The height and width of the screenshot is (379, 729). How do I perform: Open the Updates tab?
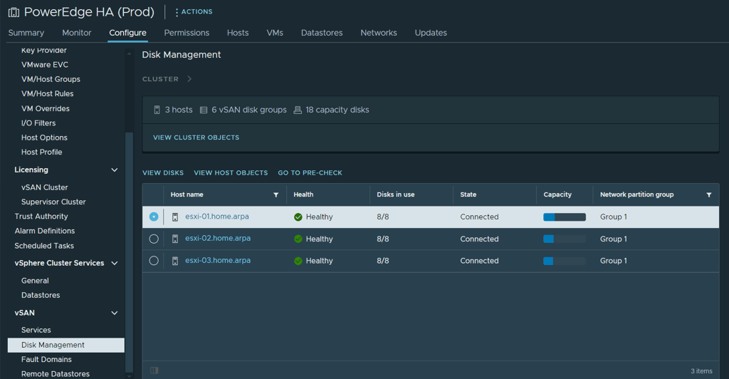pos(431,33)
